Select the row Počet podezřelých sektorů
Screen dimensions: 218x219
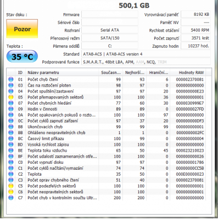click(x=106, y=186)
